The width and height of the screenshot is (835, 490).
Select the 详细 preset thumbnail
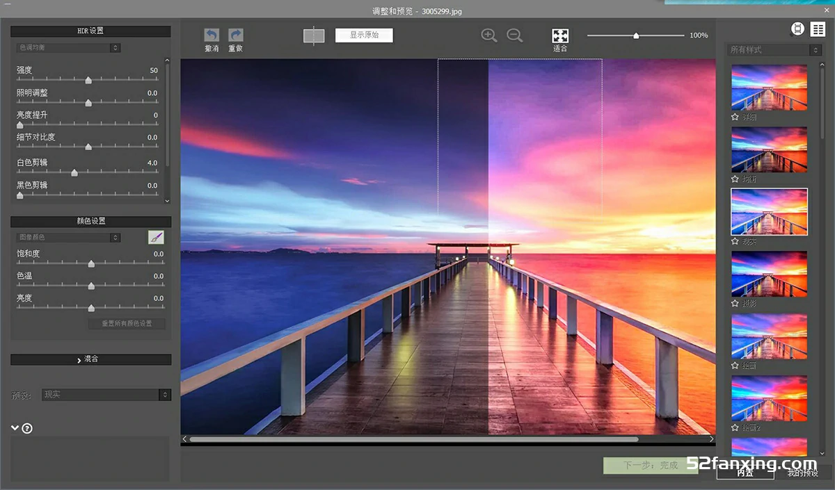tap(769, 88)
